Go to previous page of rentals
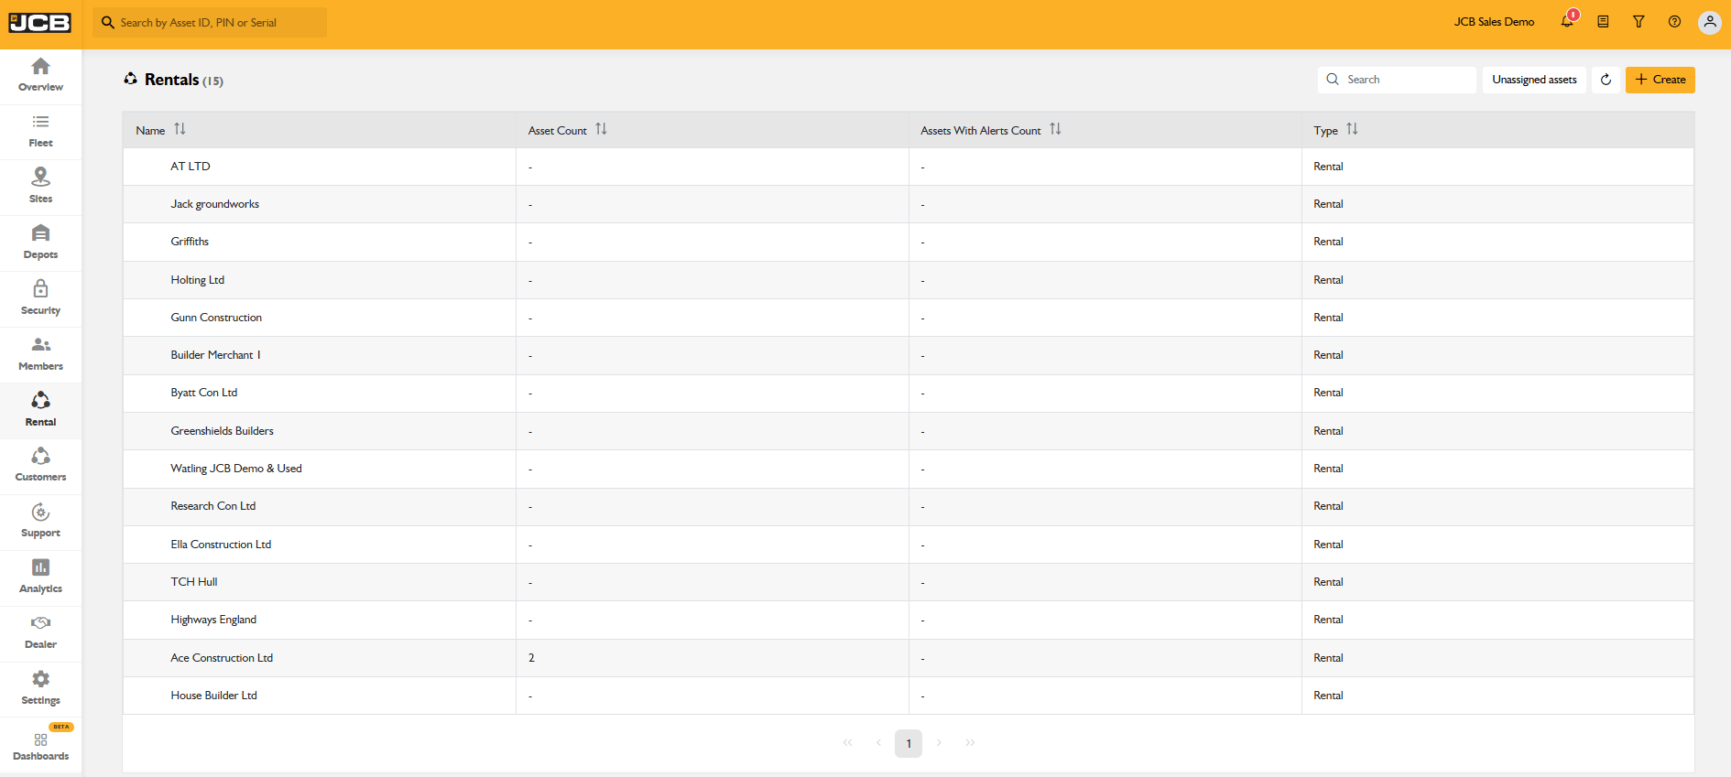This screenshot has width=1731, height=777. 878,743
